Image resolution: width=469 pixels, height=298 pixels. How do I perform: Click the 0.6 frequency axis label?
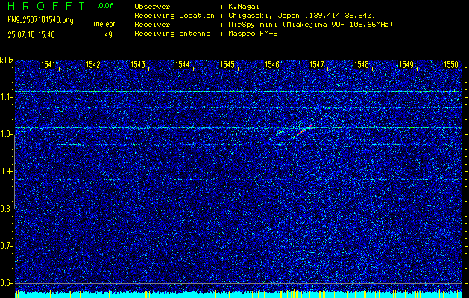(x=7, y=283)
